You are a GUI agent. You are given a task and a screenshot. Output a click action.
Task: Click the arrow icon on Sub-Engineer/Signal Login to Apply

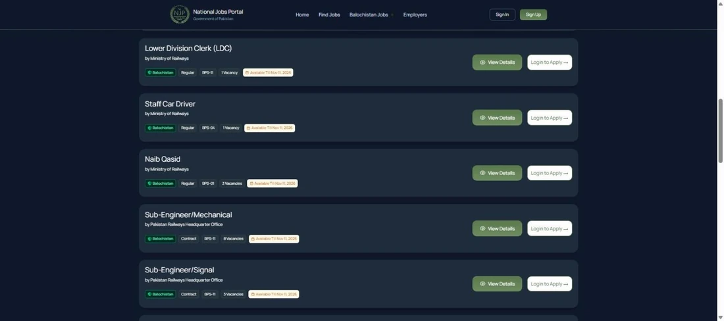tap(565, 284)
